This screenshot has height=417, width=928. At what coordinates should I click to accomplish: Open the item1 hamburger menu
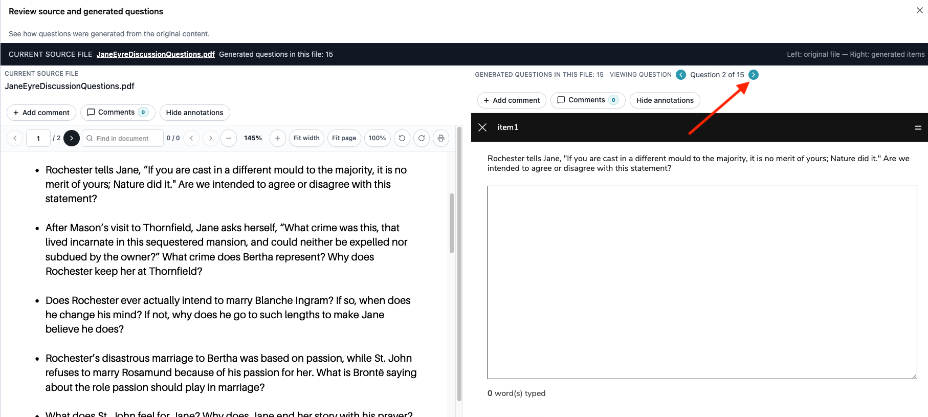[918, 127]
